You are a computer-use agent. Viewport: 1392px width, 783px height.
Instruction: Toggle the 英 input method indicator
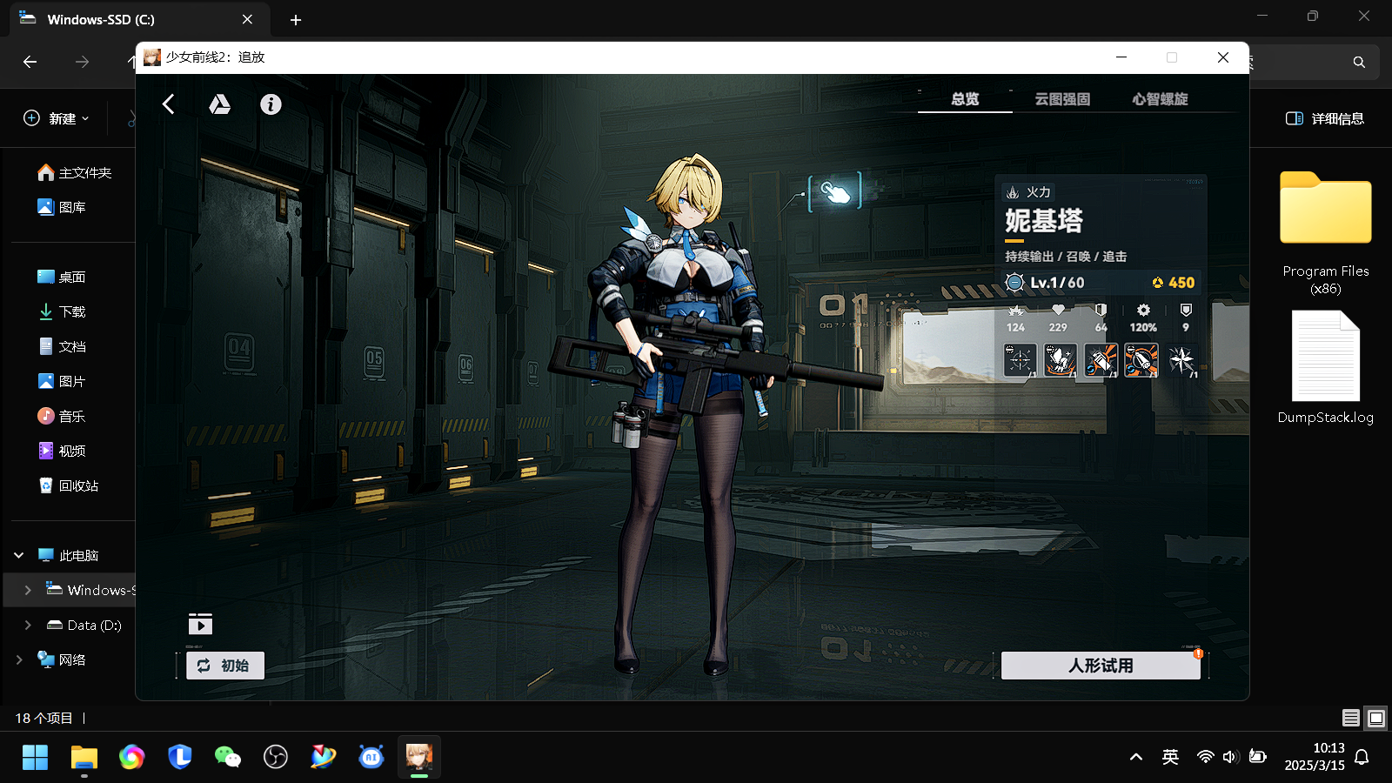click(x=1171, y=757)
